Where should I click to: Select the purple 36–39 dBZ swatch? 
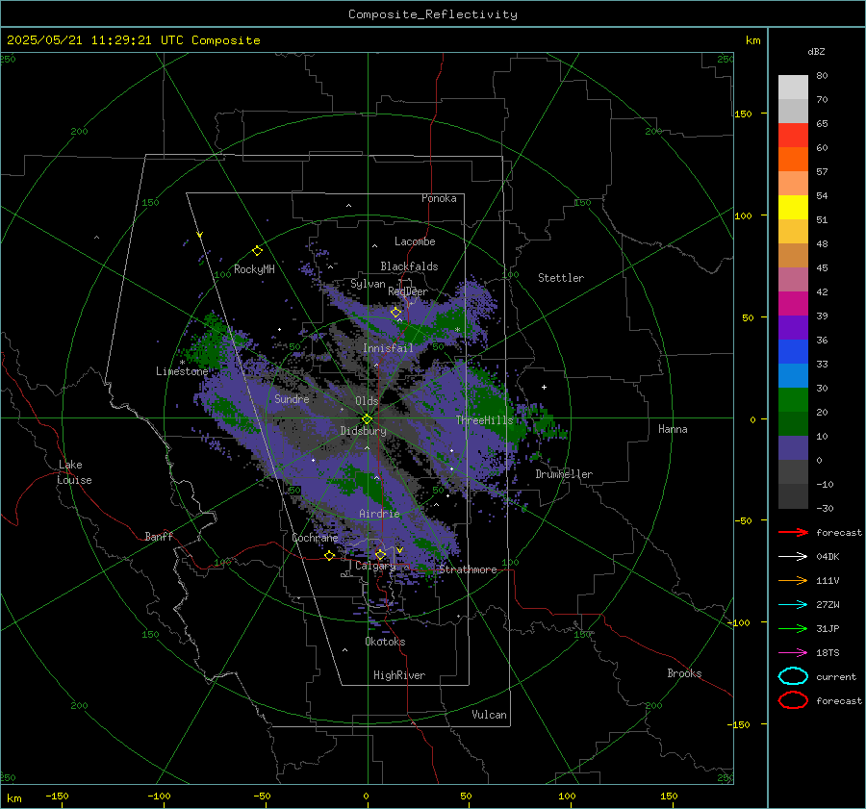coord(793,327)
